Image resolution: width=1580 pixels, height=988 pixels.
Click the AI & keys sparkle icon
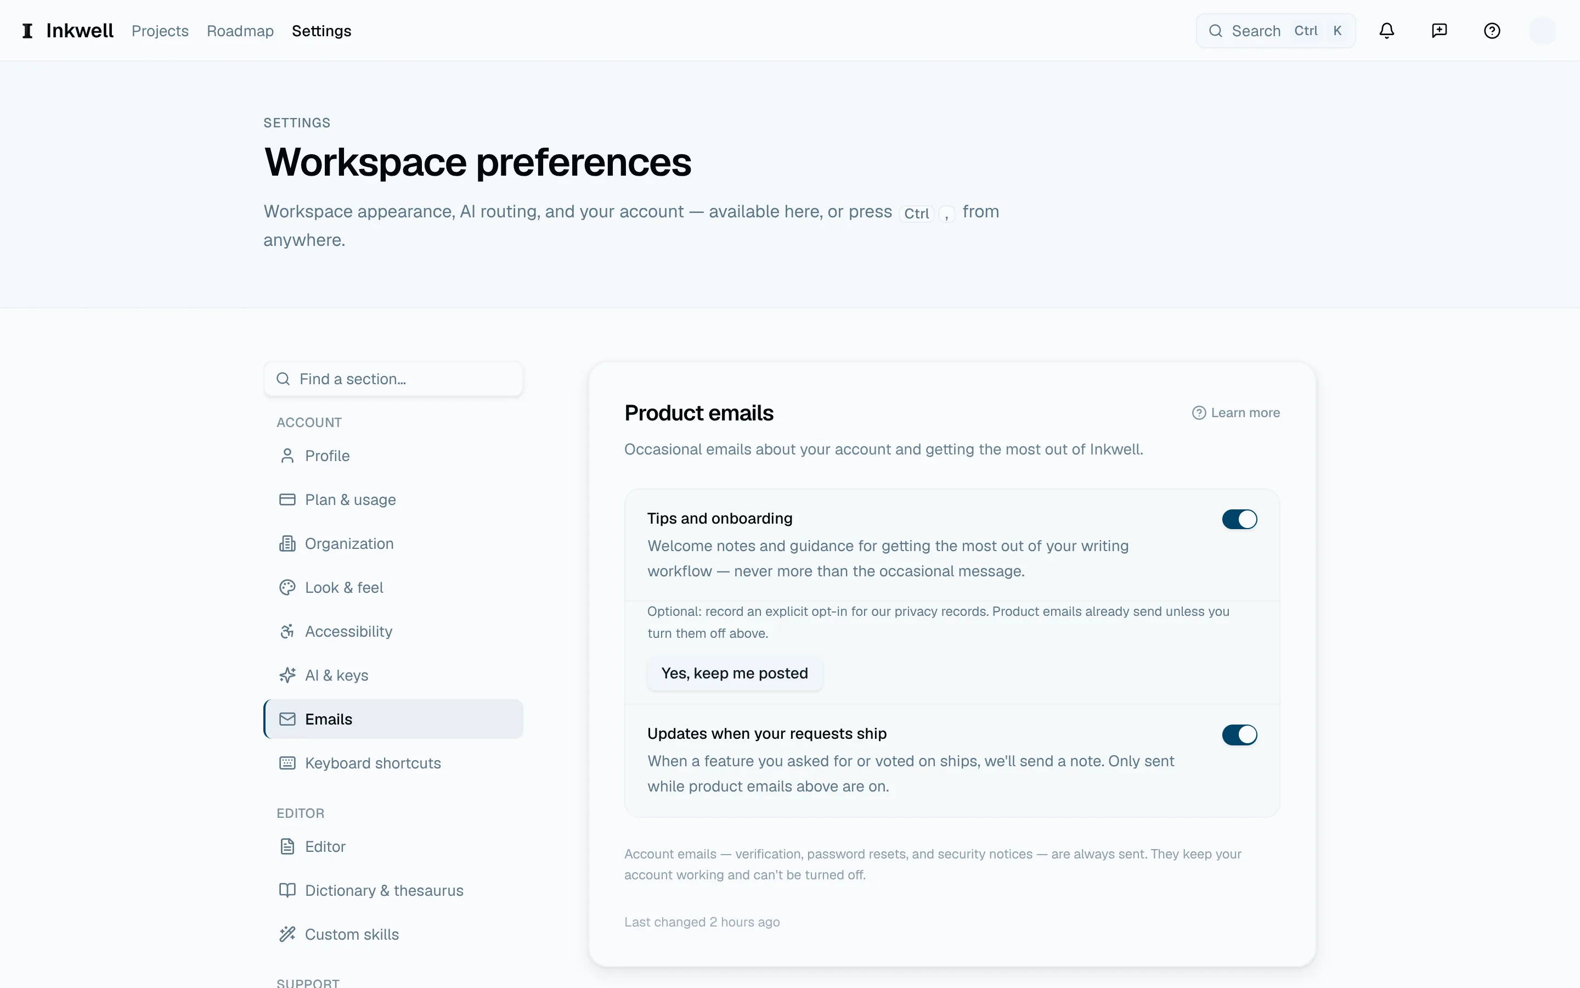(x=287, y=675)
